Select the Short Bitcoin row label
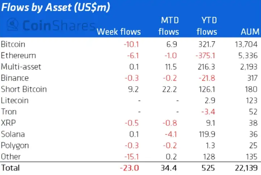Image resolution: width=261 pixels, height=175 pixels. tap(24, 89)
